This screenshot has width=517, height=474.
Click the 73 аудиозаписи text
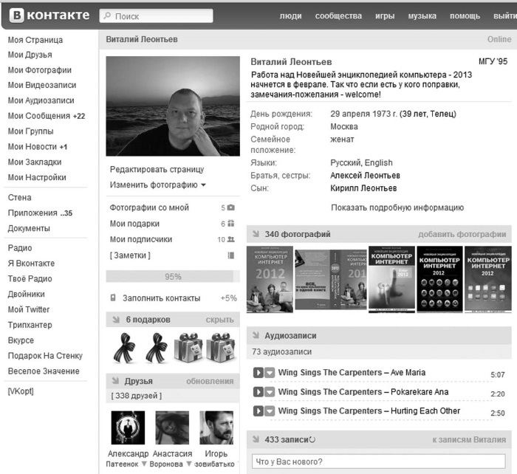[x=281, y=351]
